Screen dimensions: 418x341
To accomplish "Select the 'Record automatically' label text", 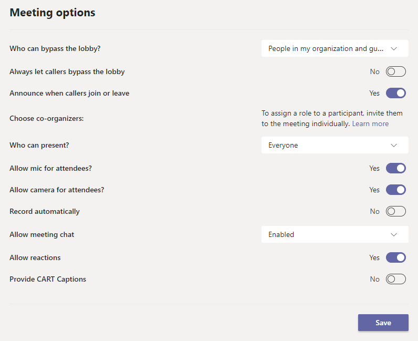I will 45,211.
